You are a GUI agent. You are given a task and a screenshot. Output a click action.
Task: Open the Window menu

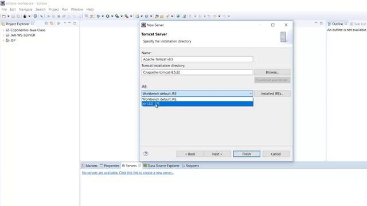pos(77,9)
